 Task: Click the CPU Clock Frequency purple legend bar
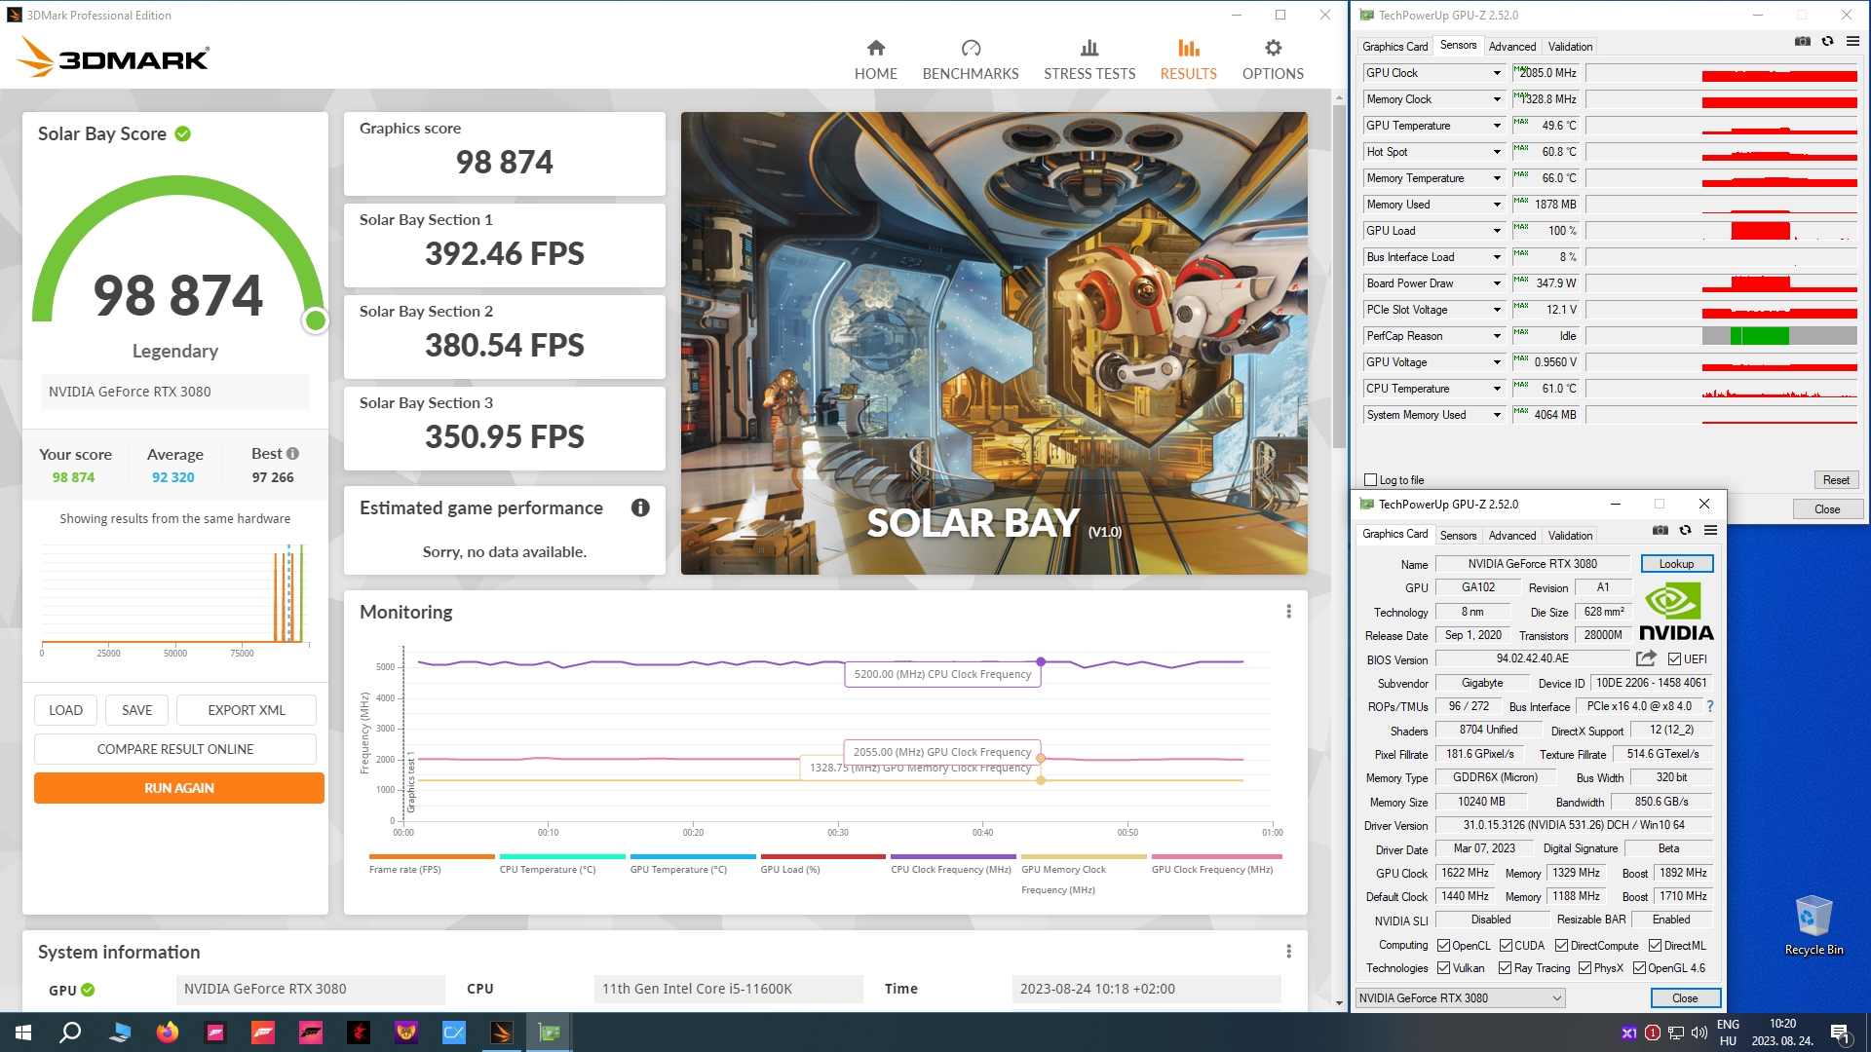pyautogui.click(x=953, y=857)
